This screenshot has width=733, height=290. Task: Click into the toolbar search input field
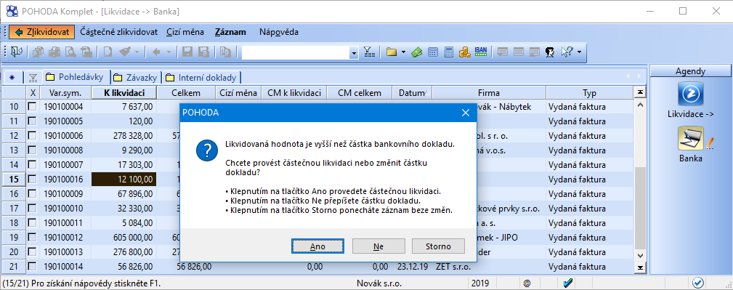pyautogui.click(x=296, y=53)
